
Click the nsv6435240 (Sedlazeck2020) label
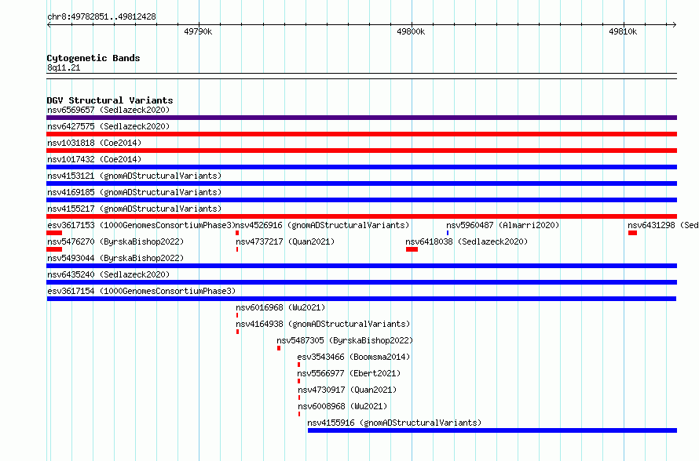pos(108,274)
